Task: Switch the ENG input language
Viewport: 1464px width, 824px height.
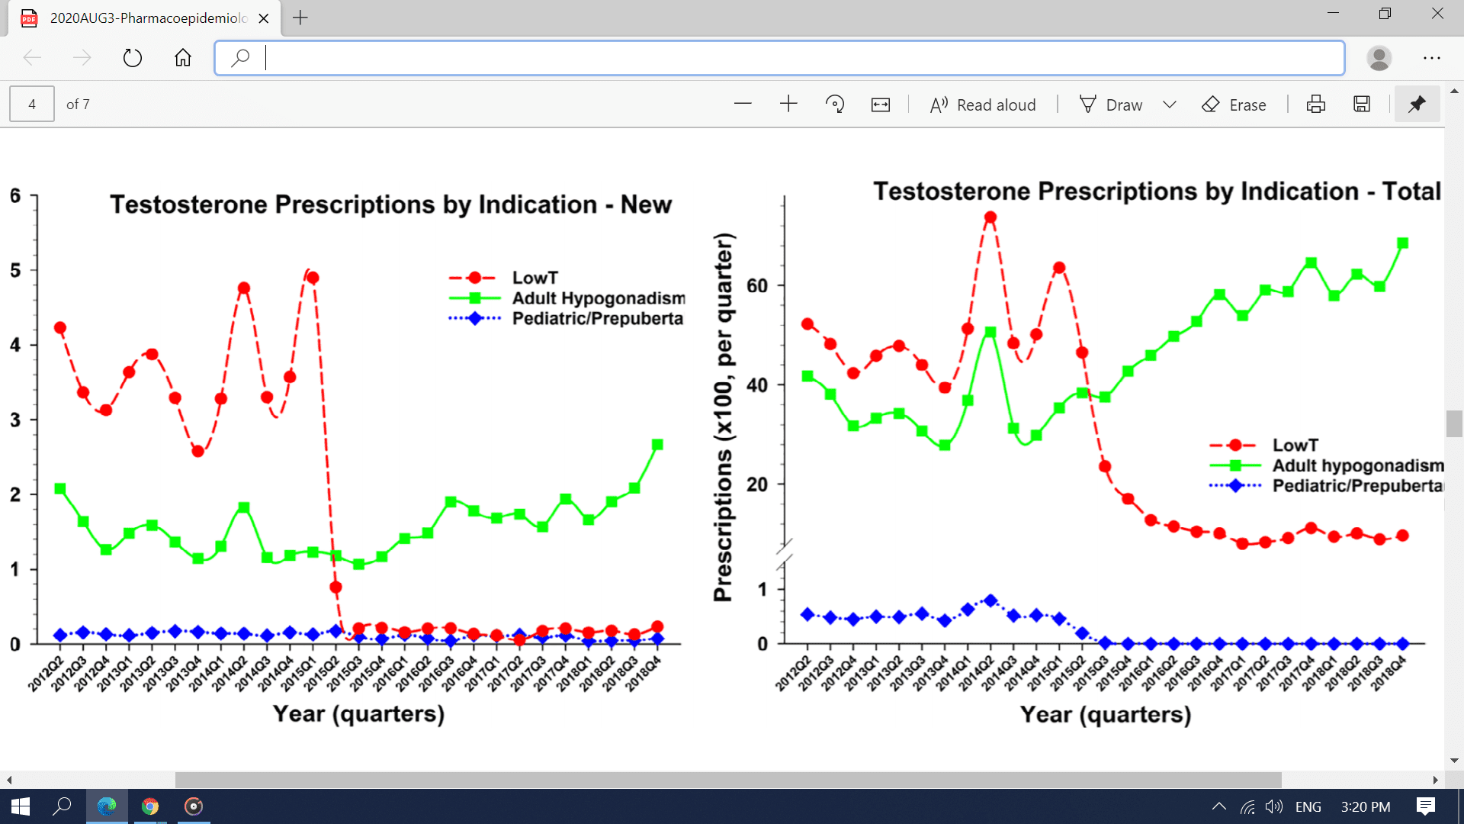Action: tap(1308, 806)
